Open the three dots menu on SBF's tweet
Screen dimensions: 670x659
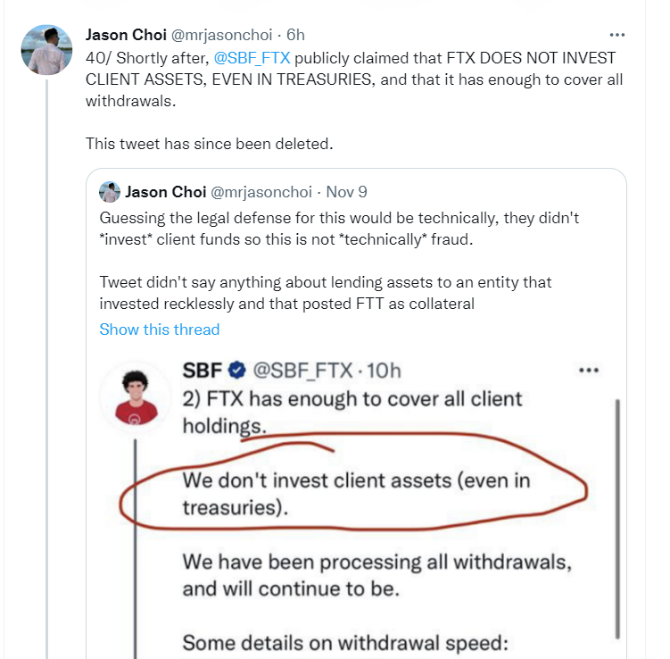588,370
